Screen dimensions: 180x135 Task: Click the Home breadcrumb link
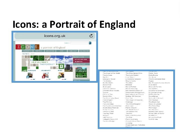(32, 54)
